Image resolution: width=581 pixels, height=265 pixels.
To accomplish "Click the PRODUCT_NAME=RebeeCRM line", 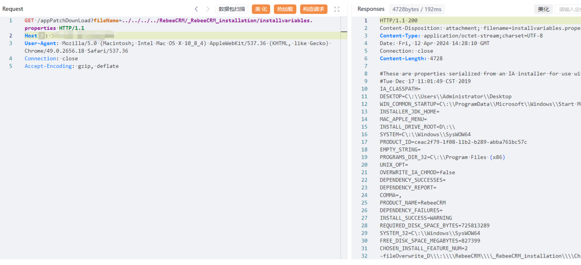I will [412, 202].
